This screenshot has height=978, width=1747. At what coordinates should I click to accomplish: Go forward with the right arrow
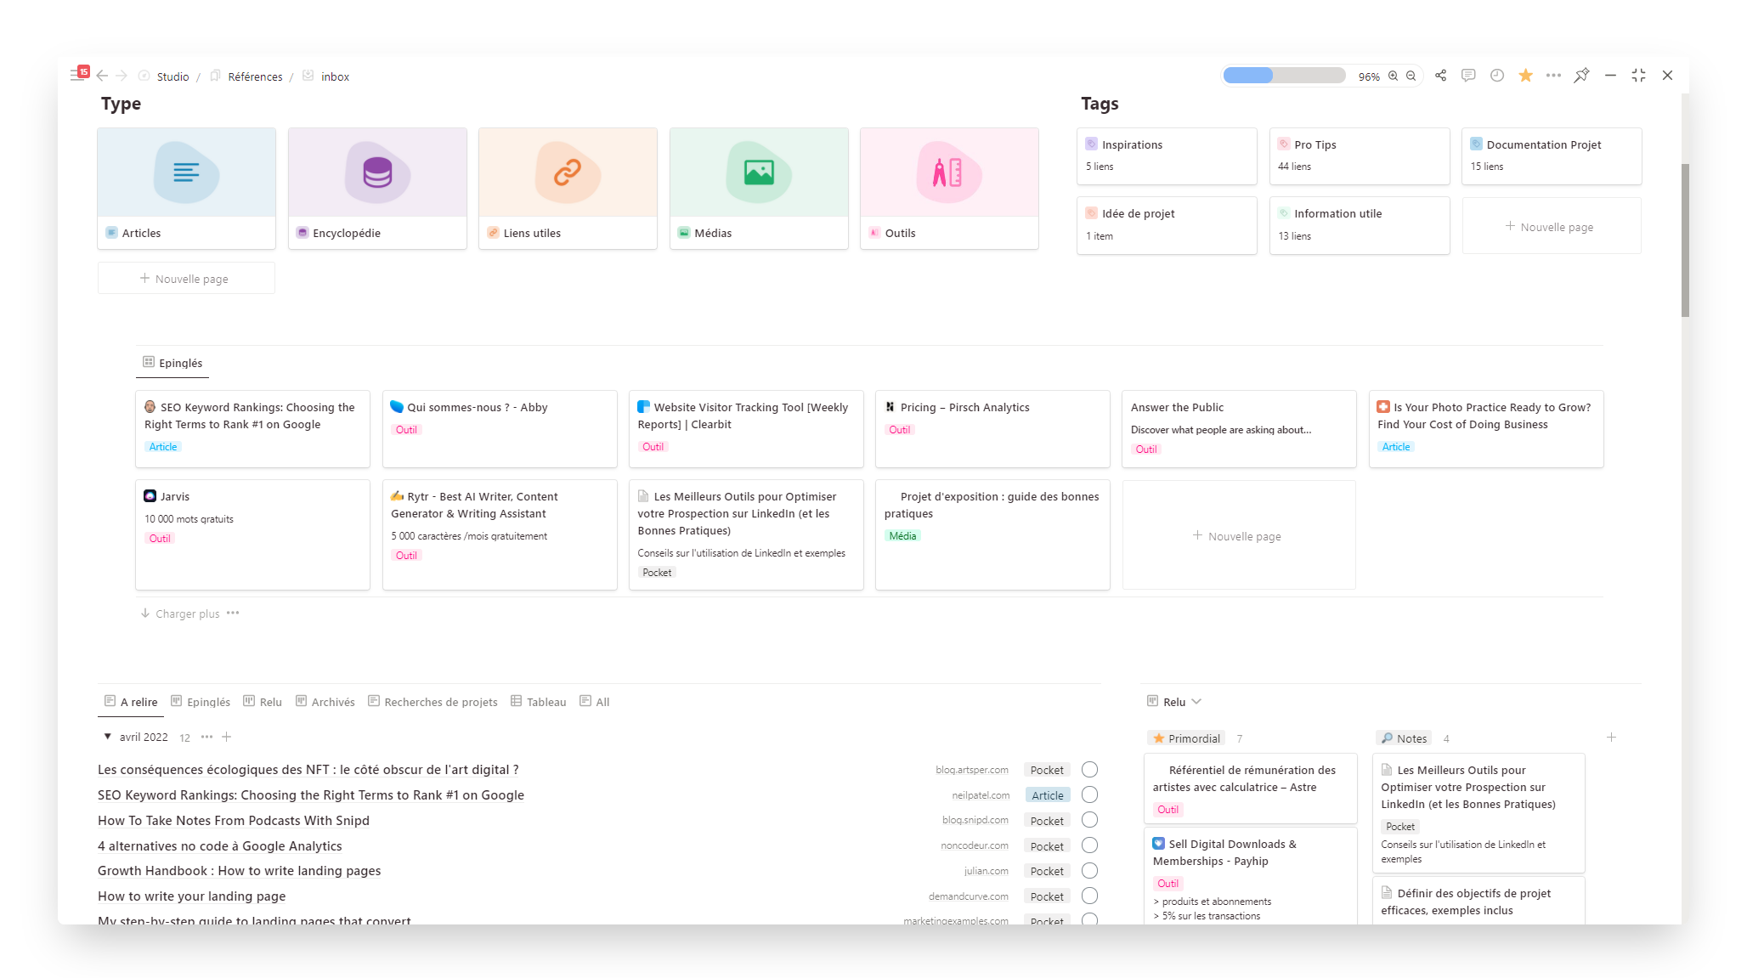pyautogui.click(x=122, y=76)
